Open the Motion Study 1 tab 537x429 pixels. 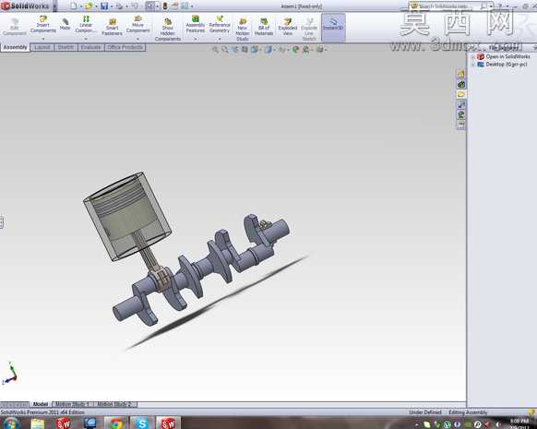(x=72, y=404)
